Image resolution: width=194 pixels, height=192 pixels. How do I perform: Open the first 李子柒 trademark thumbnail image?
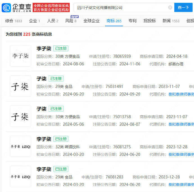(x=21, y=56)
